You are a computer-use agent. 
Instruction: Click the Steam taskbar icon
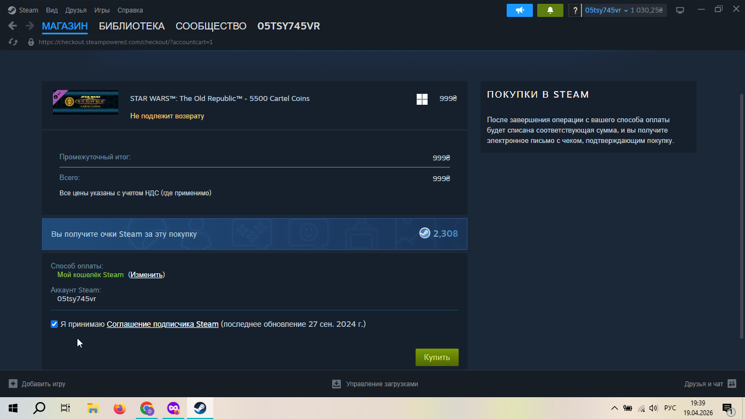point(200,408)
